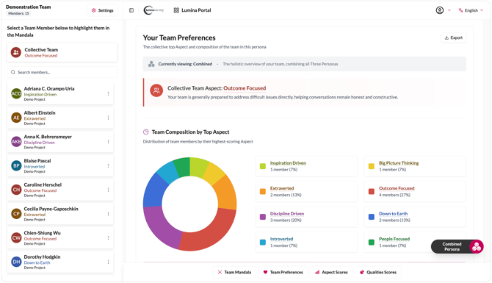Viewport: 492px width, 283px height.
Task: Select the Blaise Pascal member name
Action: (37, 161)
